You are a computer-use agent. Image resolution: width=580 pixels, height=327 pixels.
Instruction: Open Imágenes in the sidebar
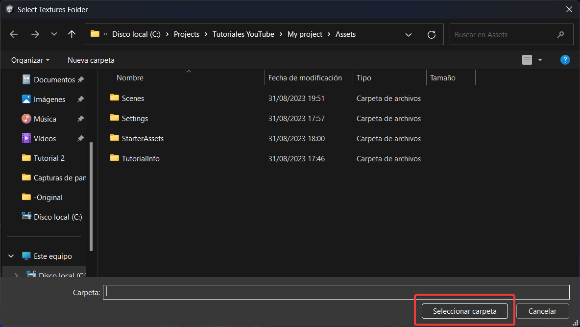click(x=49, y=99)
